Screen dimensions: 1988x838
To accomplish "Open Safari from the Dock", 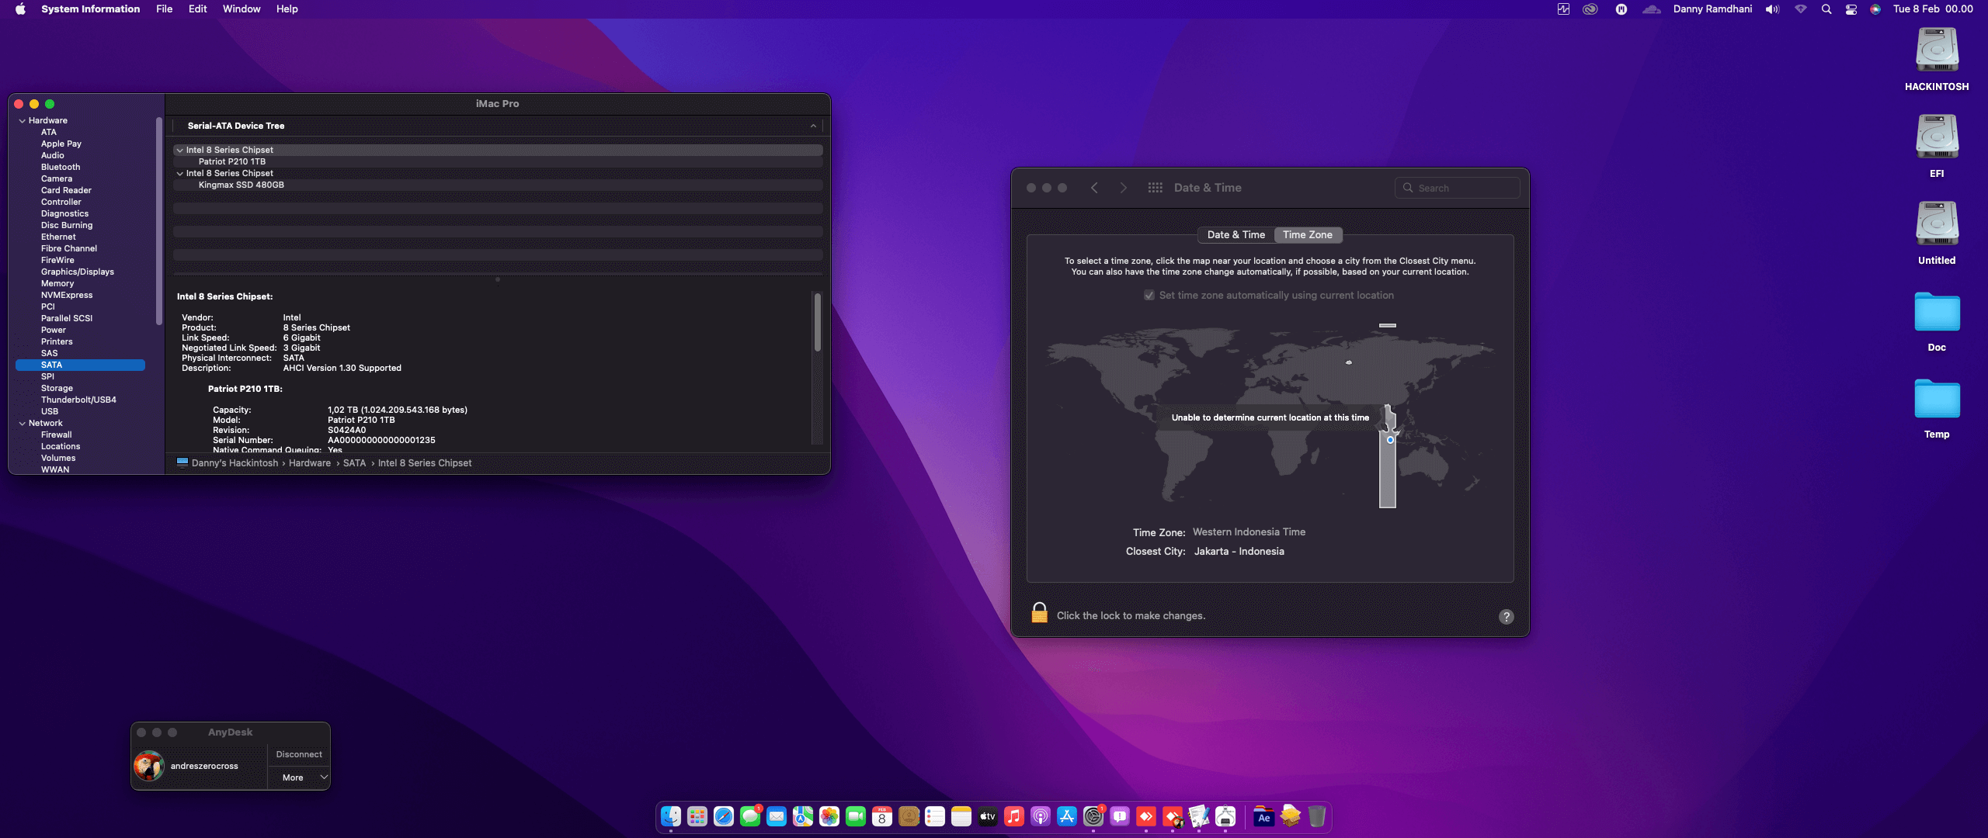I will point(724,816).
